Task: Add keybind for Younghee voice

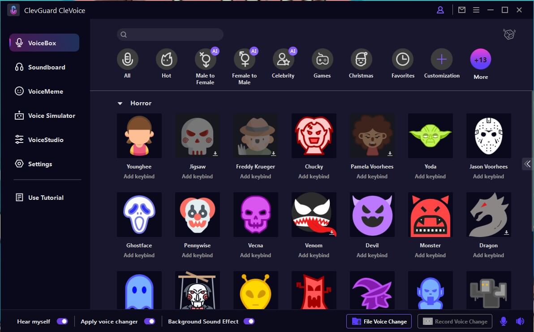Action: click(139, 177)
